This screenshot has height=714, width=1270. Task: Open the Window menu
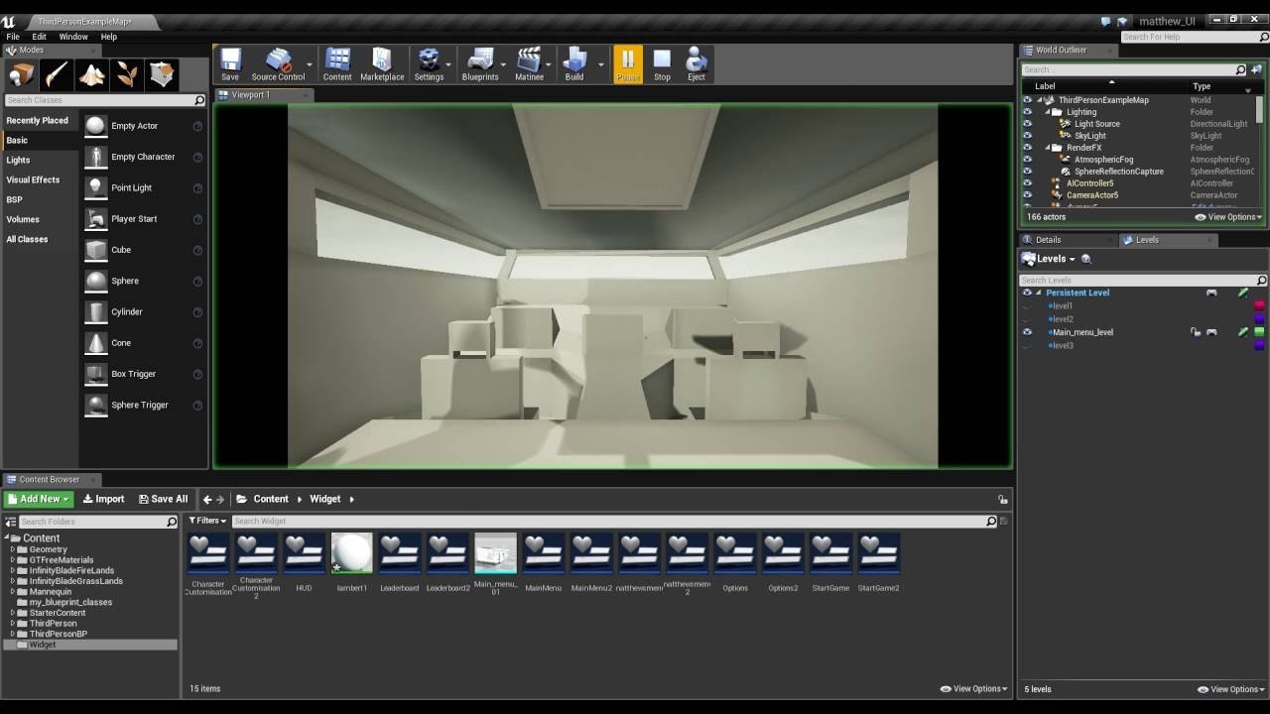[x=73, y=37]
